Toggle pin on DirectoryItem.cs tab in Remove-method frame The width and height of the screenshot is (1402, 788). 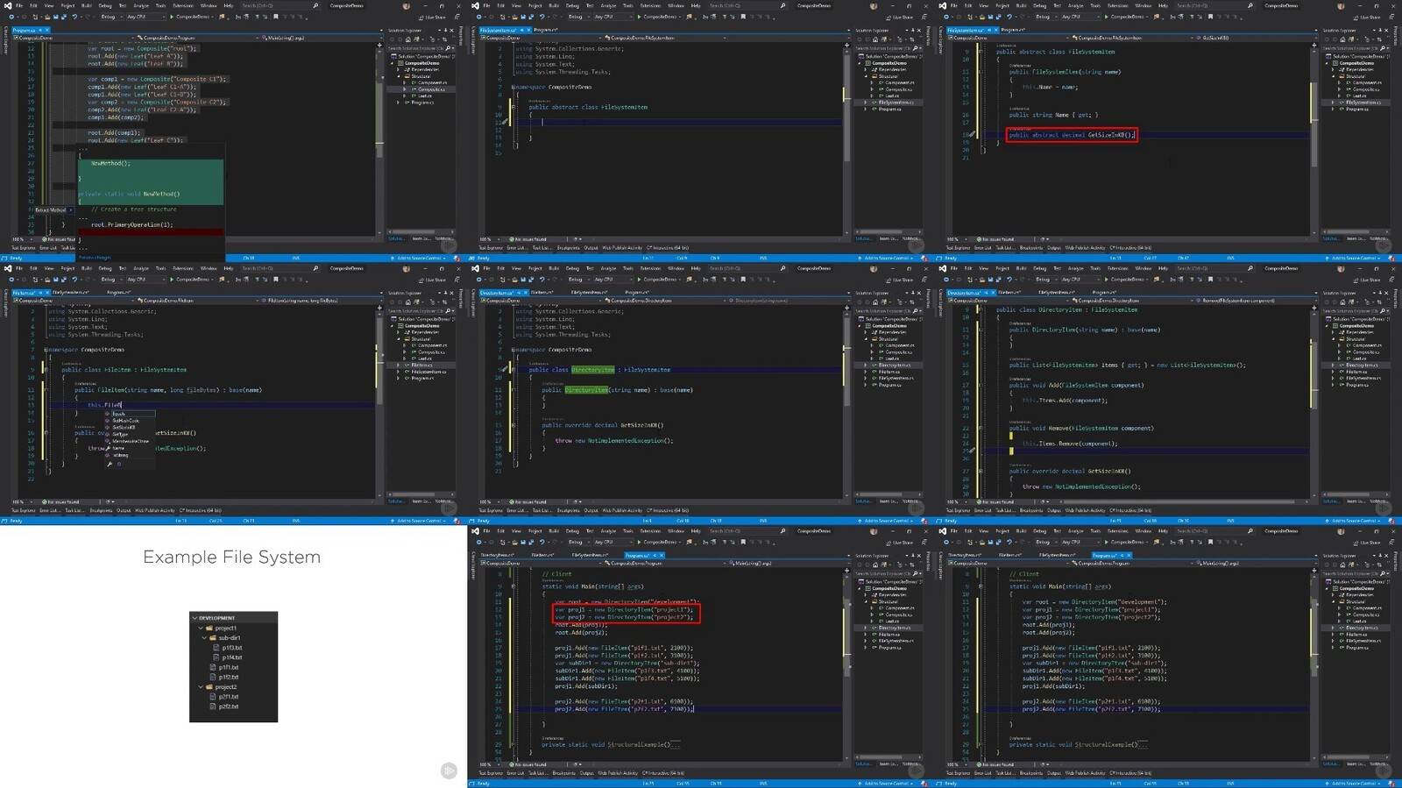986,293
